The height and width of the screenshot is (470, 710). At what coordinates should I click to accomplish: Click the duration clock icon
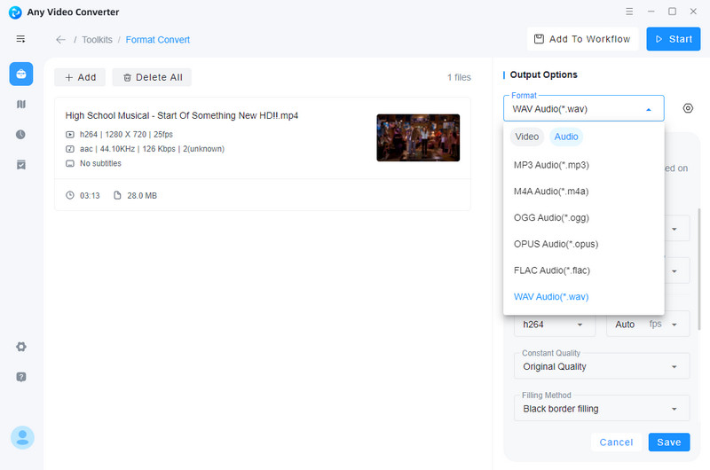pyautogui.click(x=70, y=195)
